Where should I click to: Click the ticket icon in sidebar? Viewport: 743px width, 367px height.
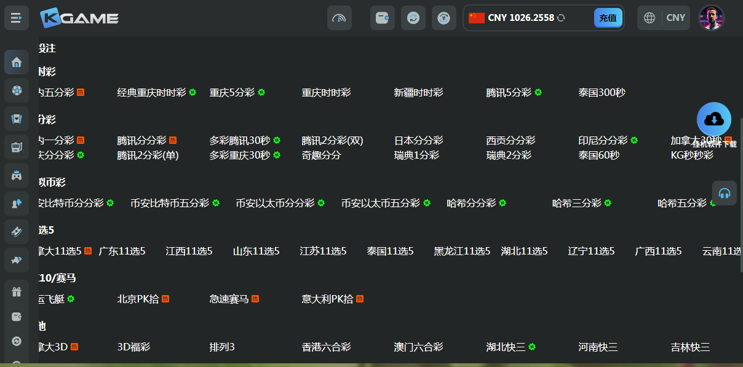click(17, 232)
